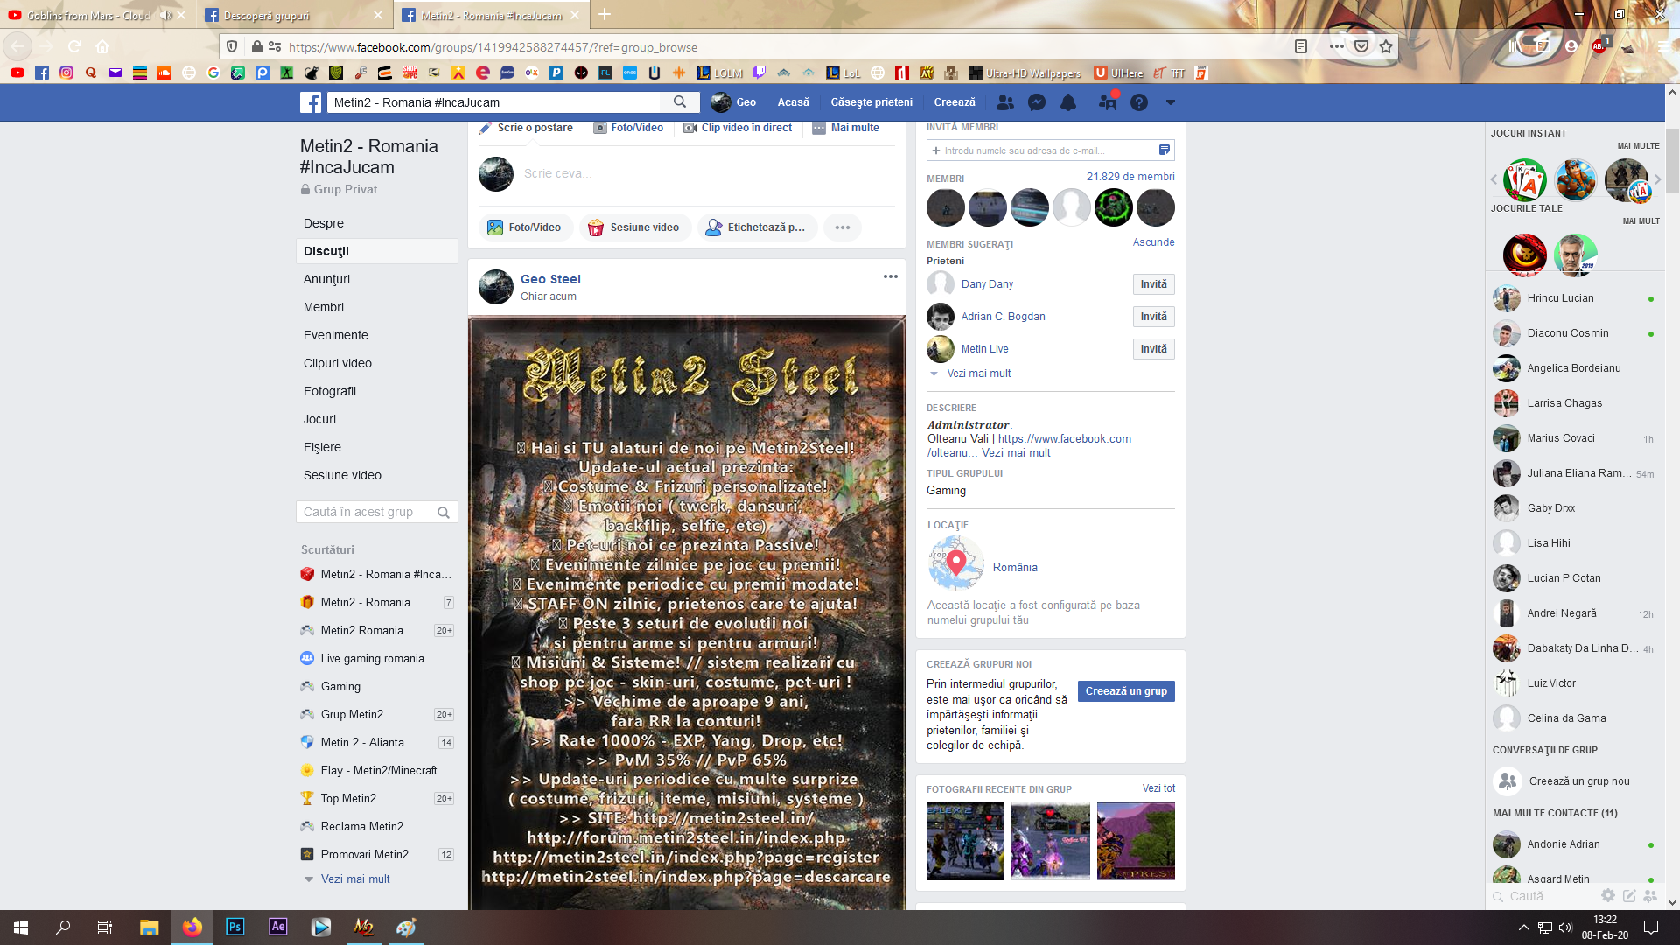
Task: Open the Anunțuri section
Action: 377,279
